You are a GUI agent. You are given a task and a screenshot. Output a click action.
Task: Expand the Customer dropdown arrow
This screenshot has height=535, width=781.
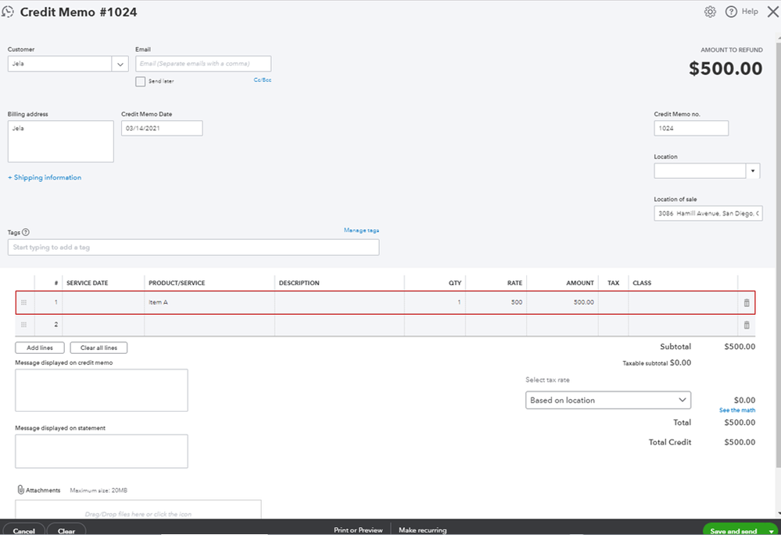(120, 64)
